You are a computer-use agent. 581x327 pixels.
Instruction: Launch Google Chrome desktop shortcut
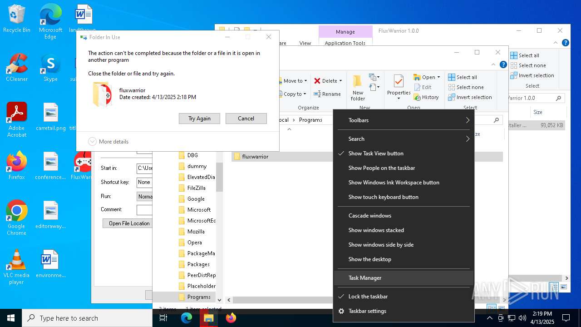[16, 218]
